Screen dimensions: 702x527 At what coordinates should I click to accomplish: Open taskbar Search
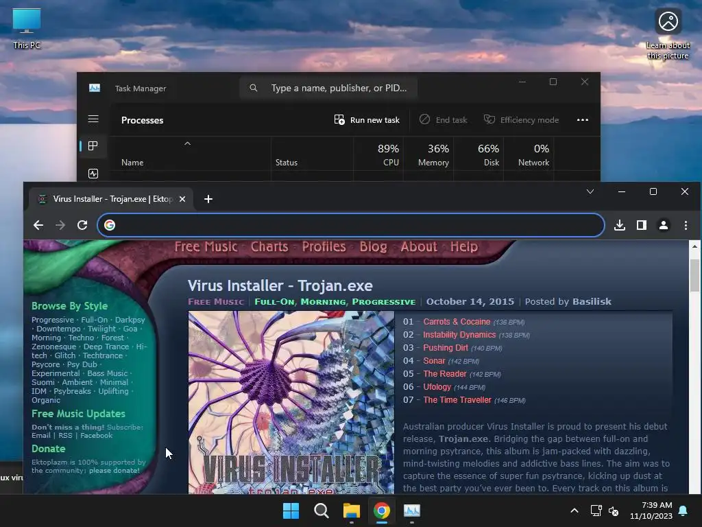(321, 511)
